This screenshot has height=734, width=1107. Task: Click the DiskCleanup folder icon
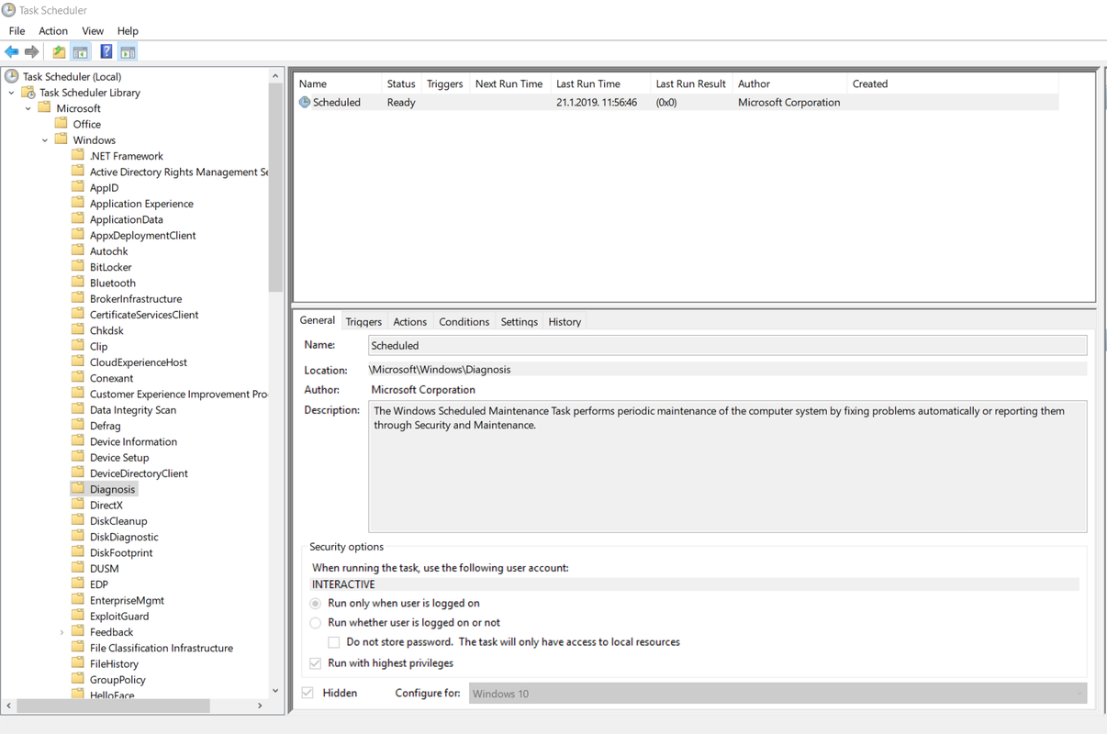(x=78, y=521)
